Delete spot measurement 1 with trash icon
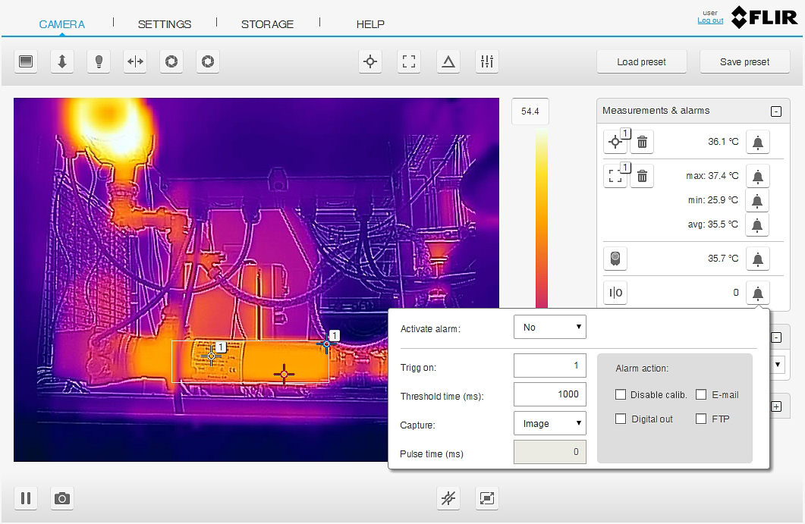 642,142
